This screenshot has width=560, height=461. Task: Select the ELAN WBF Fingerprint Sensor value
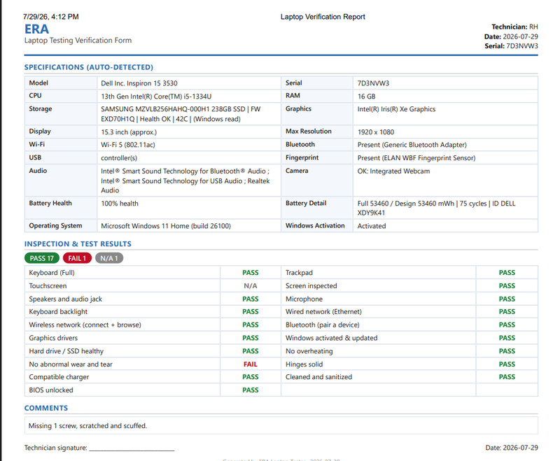point(416,158)
